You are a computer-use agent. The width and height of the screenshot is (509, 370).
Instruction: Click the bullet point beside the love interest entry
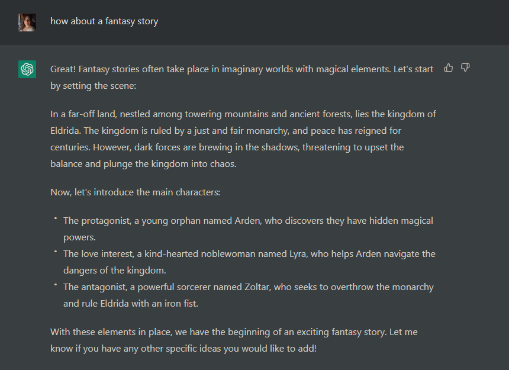[55, 252]
